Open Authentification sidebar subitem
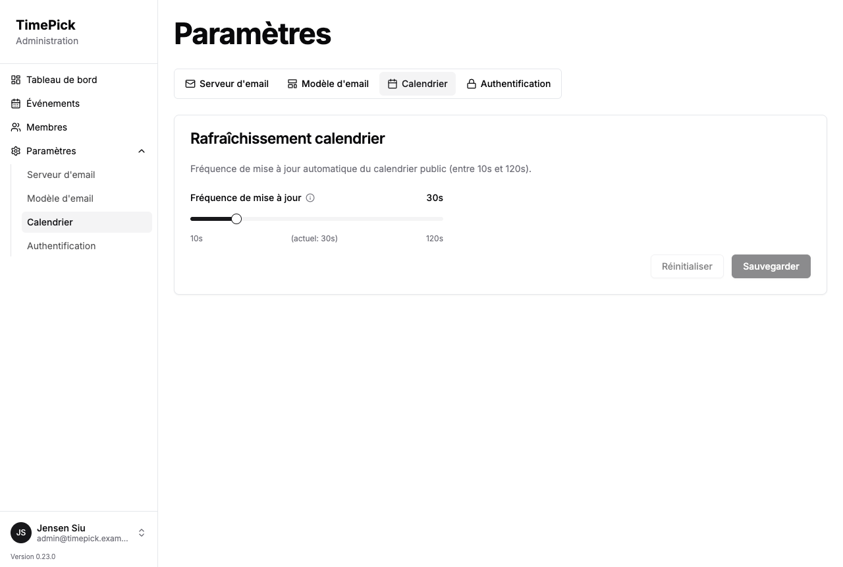Image resolution: width=843 pixels, height=567 pixels. 87,246
